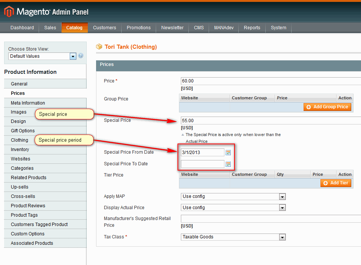Open the Related Products tab

click(45, 178)
